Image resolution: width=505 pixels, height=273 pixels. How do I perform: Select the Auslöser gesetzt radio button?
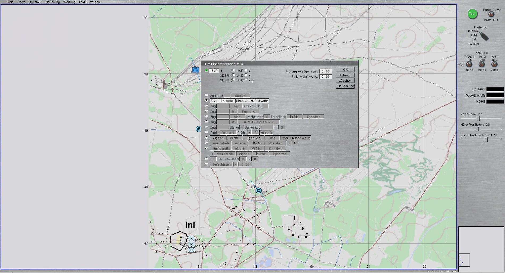coord(207,95)
